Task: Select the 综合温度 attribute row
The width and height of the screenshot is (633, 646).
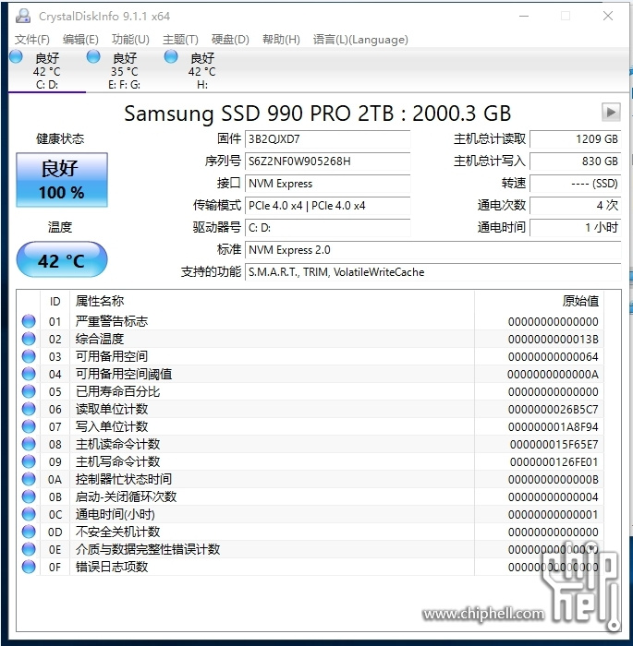Action: 310,339
